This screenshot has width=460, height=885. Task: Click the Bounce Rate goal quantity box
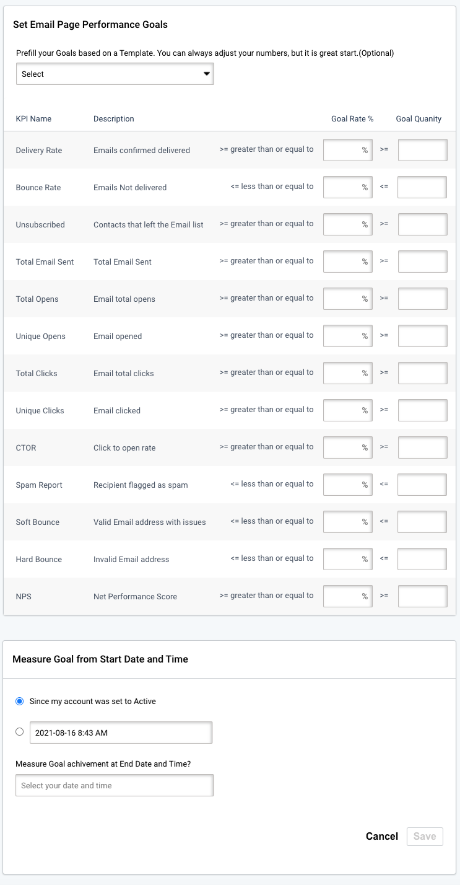tap(422, 187)
